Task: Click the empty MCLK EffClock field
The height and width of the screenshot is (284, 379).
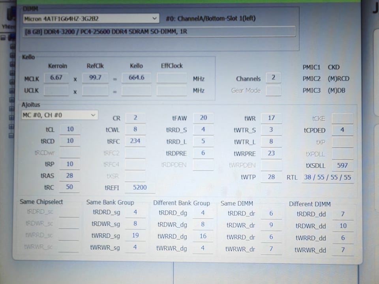Action: [172, 78]
